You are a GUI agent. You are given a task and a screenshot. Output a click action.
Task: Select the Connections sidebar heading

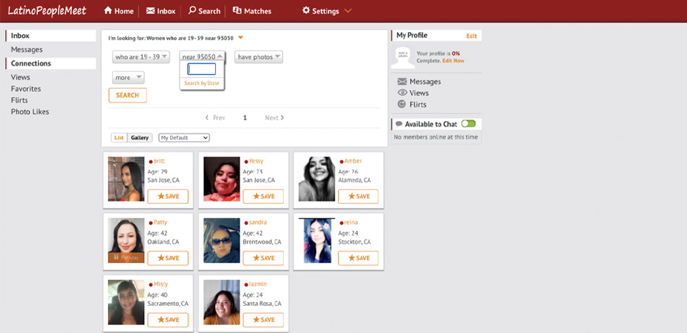pyautogui.click(x=51, y=63)
